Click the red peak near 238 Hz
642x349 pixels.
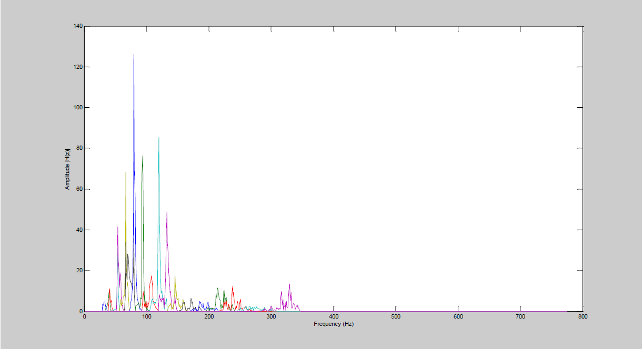tap(232, 288)
